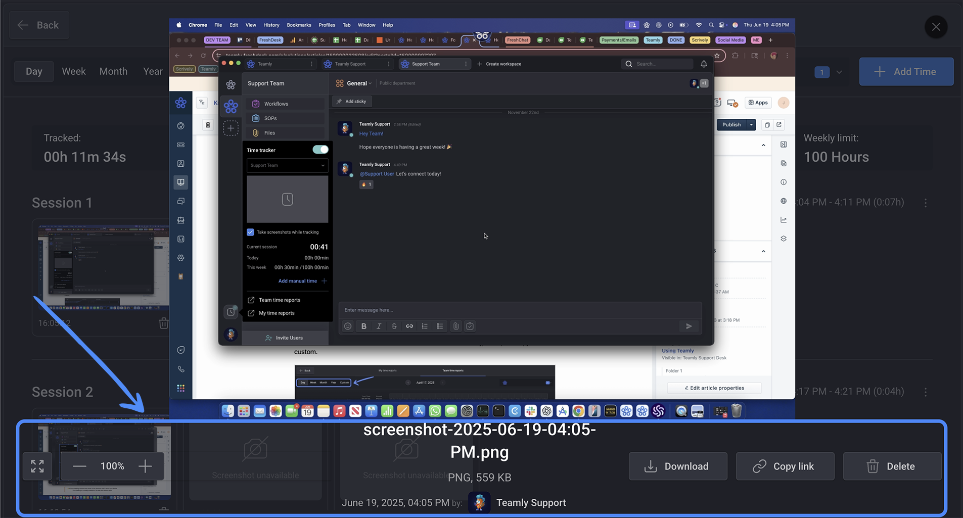Add workspace with dashed plus icon
This screenshot has height=518, width=963.
pos(231,128)
